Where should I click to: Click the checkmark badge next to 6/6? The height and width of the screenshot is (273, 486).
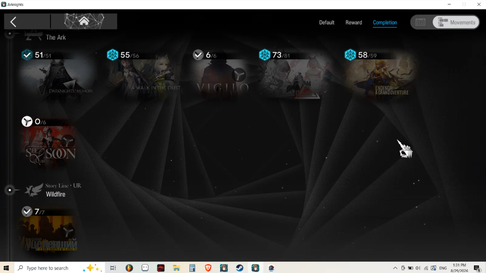198,55
